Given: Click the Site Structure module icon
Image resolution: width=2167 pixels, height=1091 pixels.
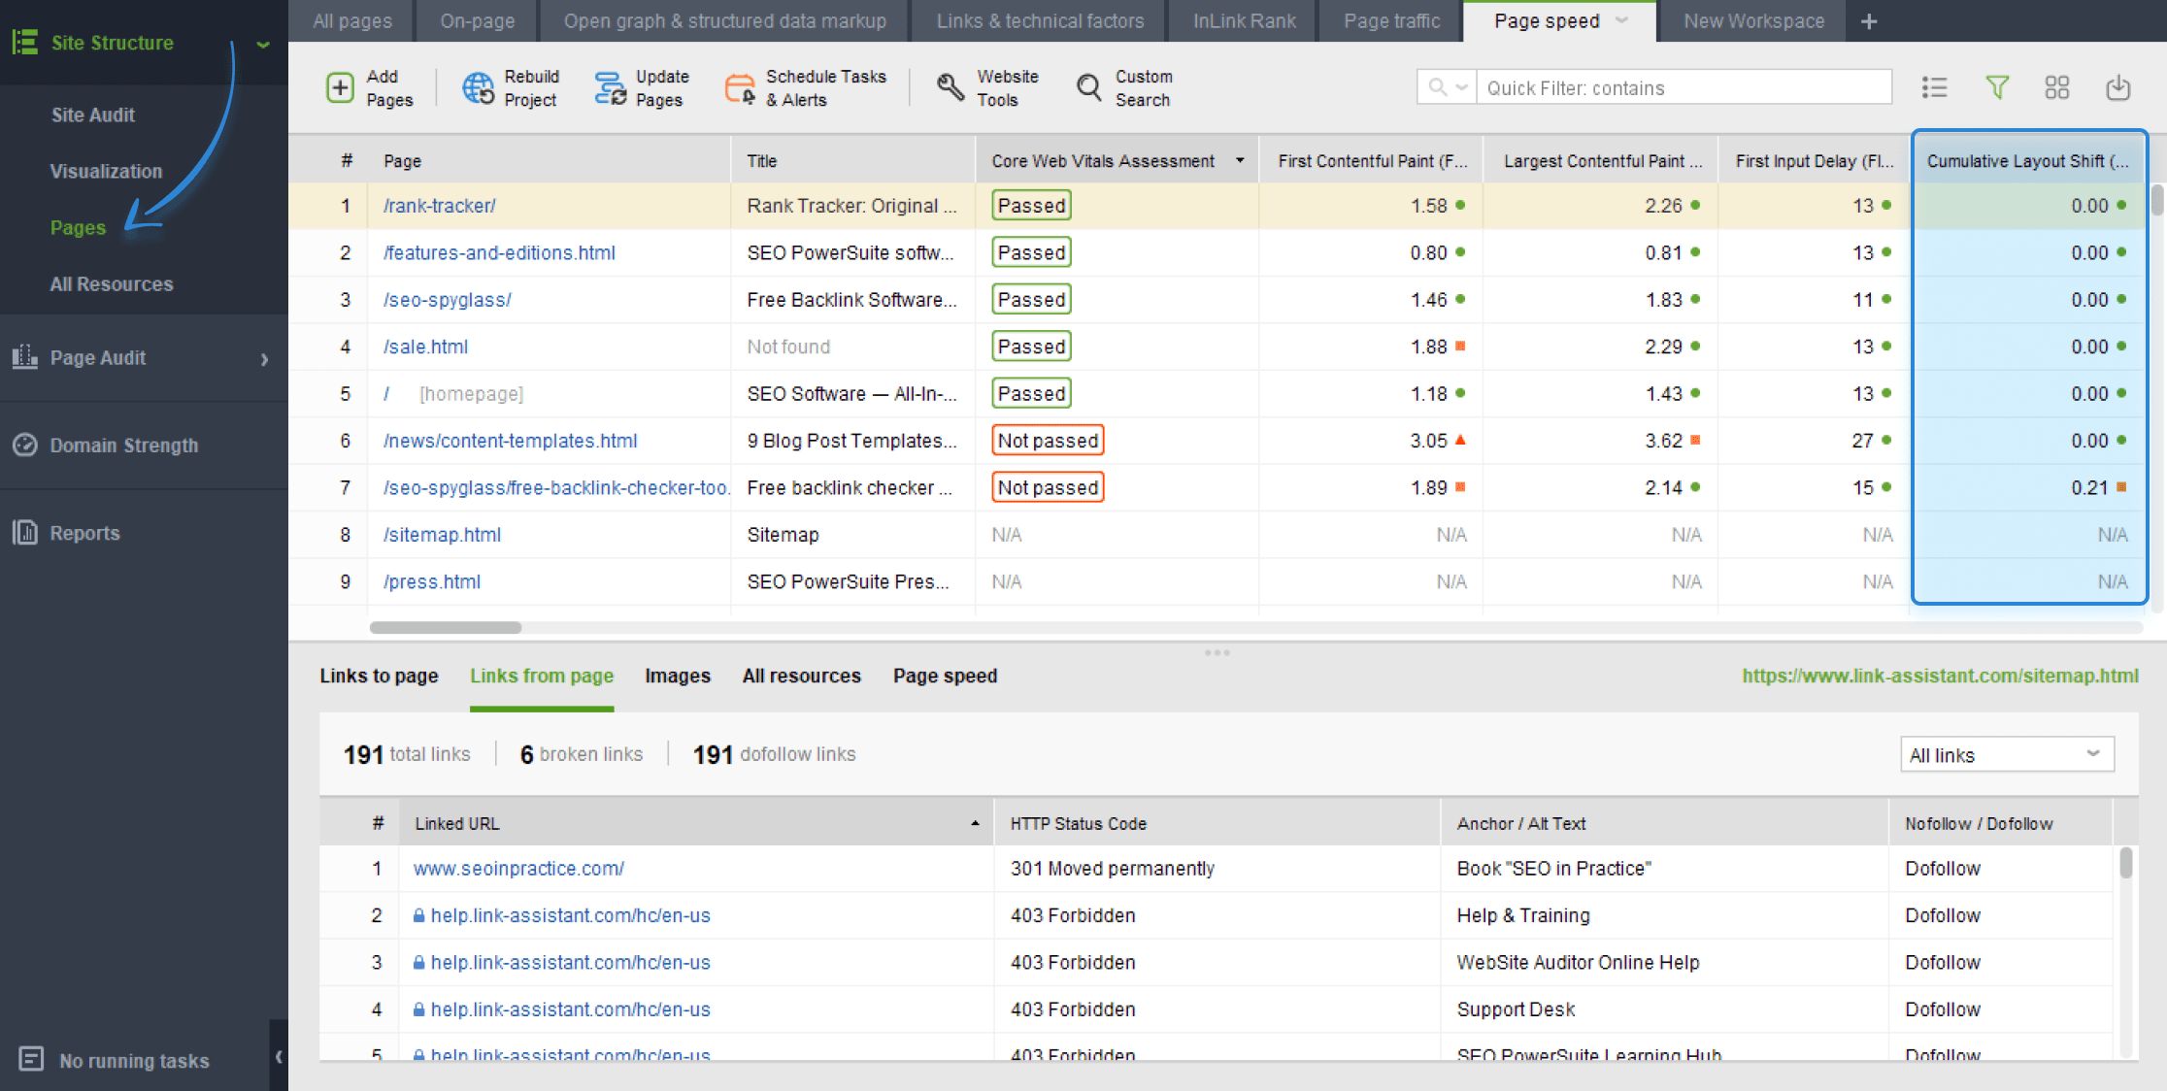Looking at the screenshot, I should [x=25, y=42].
